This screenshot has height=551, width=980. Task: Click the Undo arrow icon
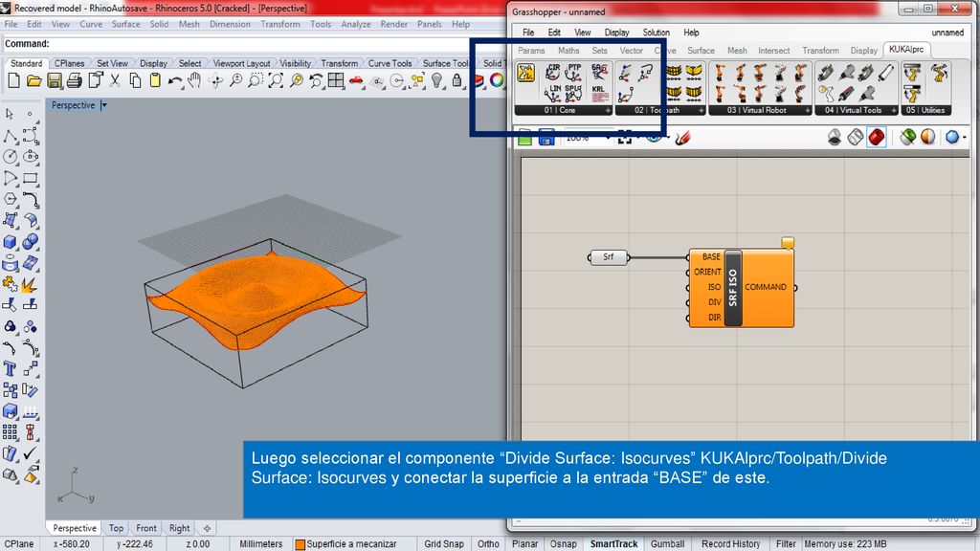pyautogui.click(x=175, y=80)
